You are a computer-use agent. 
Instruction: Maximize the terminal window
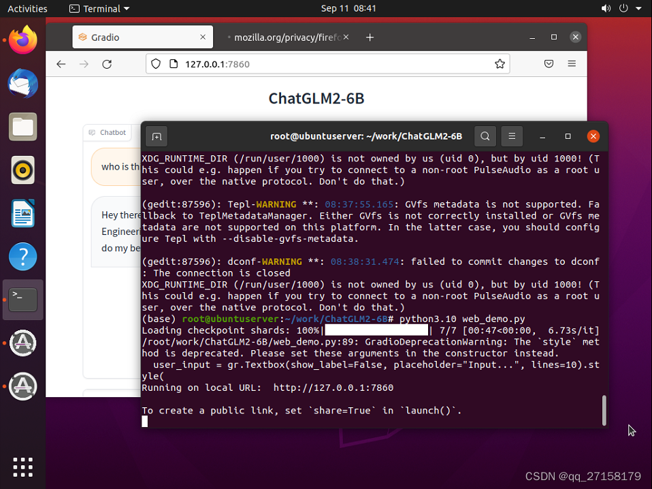click(x=568, y=136)
